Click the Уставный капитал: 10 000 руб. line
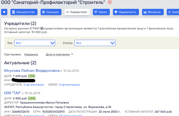Viewport: 179px width, 116px height. (26, 32)
